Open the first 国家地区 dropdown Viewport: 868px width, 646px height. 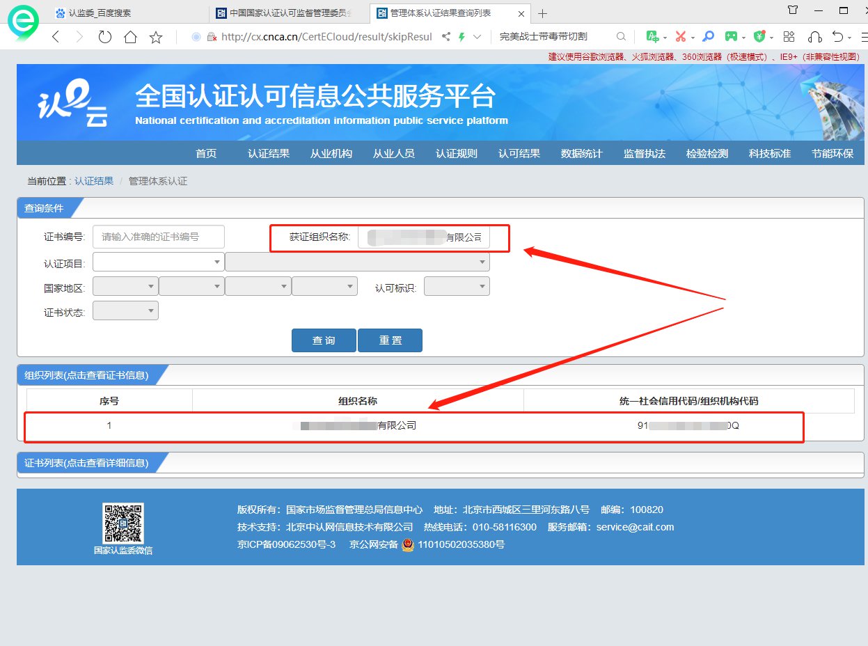click(125, 287)
